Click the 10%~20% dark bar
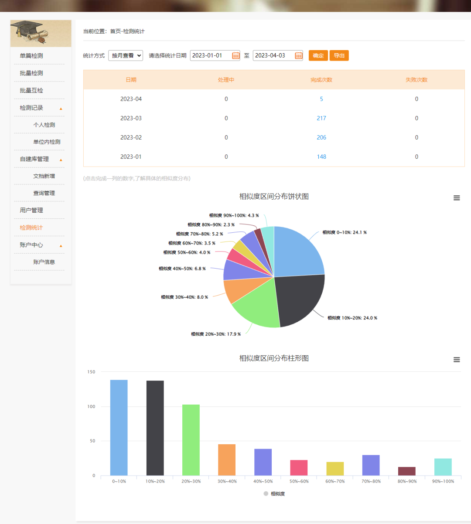This screenshot has width=471, height=524. (x=155, y=428)
